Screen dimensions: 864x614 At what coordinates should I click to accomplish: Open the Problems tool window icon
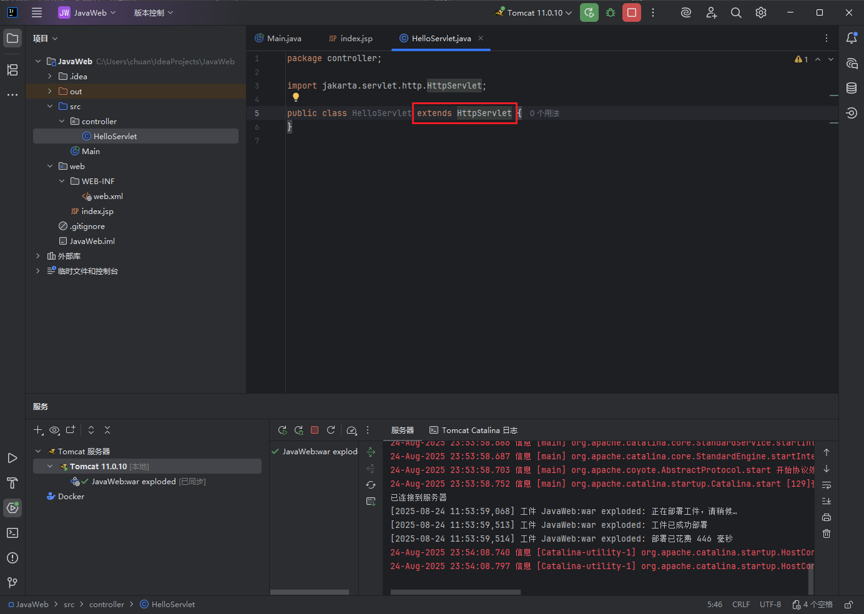tap(12, 558)
